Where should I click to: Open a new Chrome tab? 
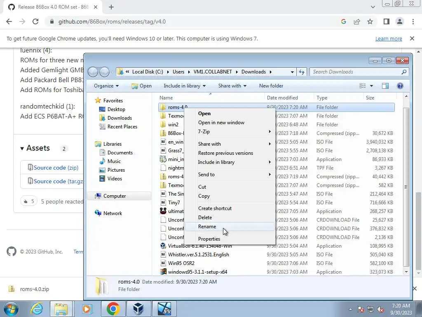[x=111, y=7]
